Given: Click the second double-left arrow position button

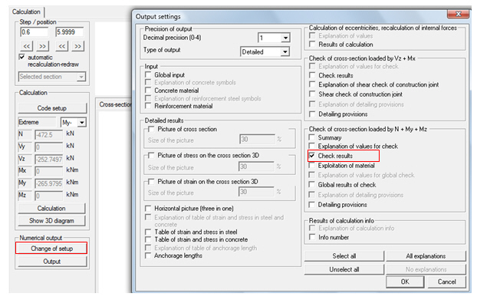Looking at the screenshot, I should point(62,46).
